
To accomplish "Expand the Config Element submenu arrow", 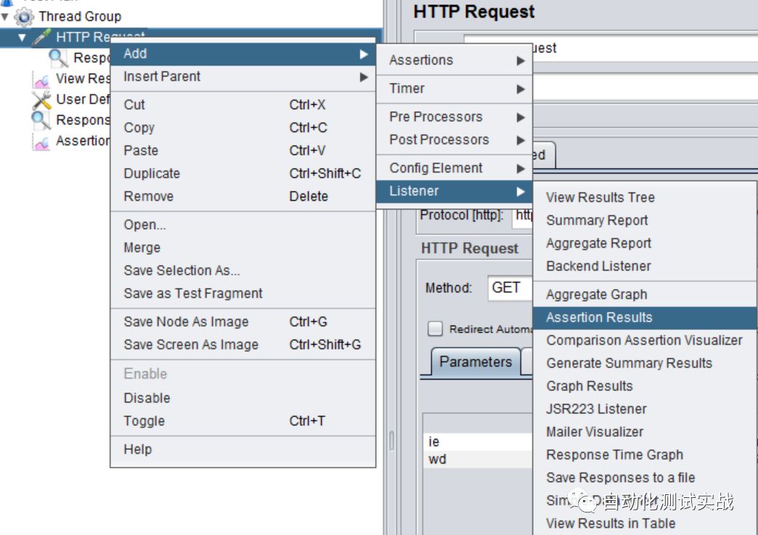I will click(520, 169).
